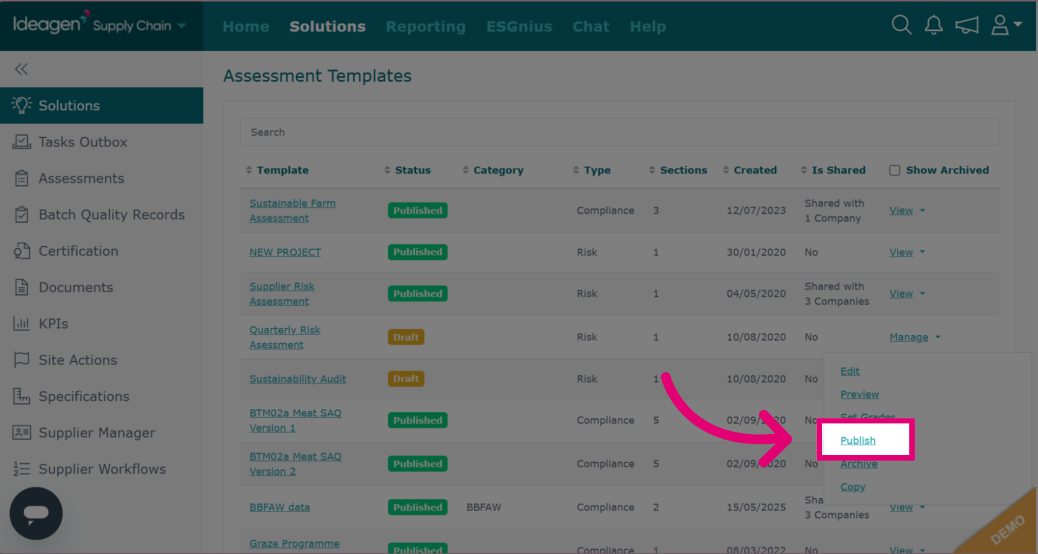Click the Solutions lightbulb icon in sidebar
The width and height of the screenshot is (1038, 554).
[22, 105]
